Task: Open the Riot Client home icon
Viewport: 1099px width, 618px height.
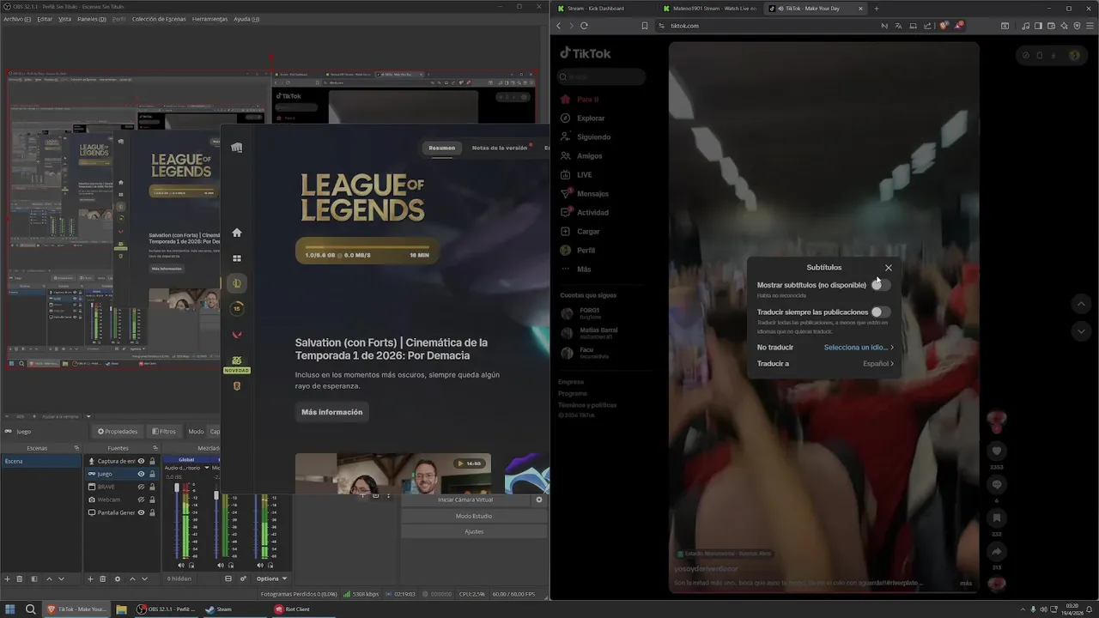Action: point(237,233)
